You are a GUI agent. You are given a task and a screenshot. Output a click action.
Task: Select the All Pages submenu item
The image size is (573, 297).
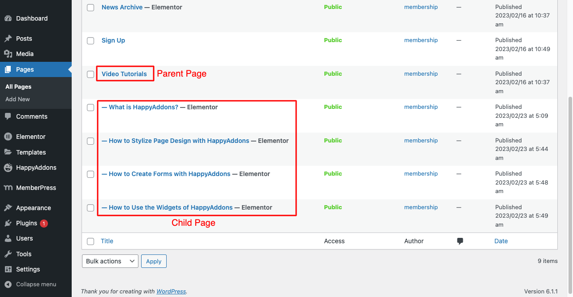click(18, 87)
